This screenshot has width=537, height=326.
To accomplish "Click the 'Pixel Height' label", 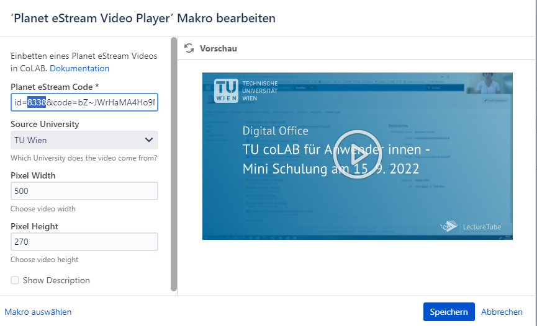I will tap(34, 226).
